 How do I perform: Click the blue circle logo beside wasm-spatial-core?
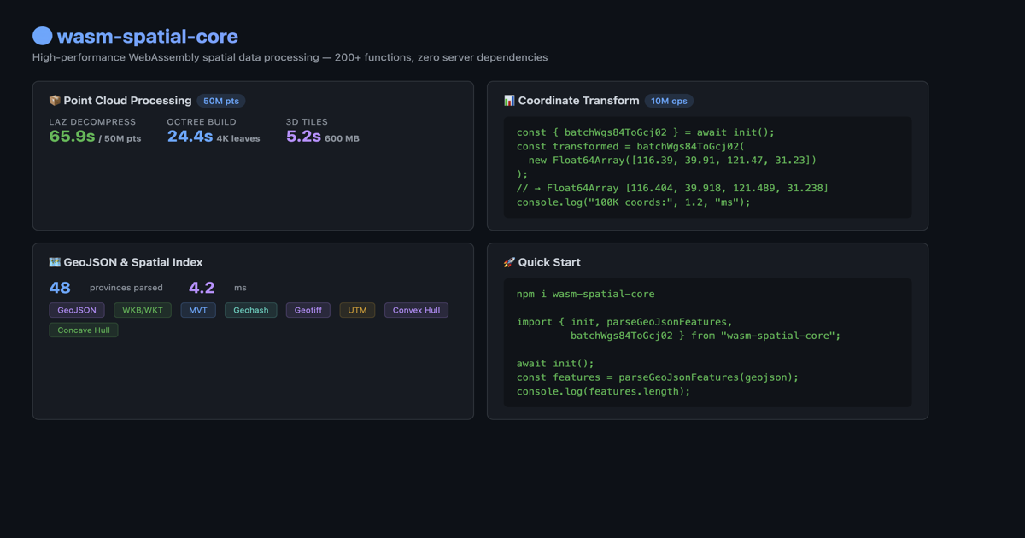(43, 36)
